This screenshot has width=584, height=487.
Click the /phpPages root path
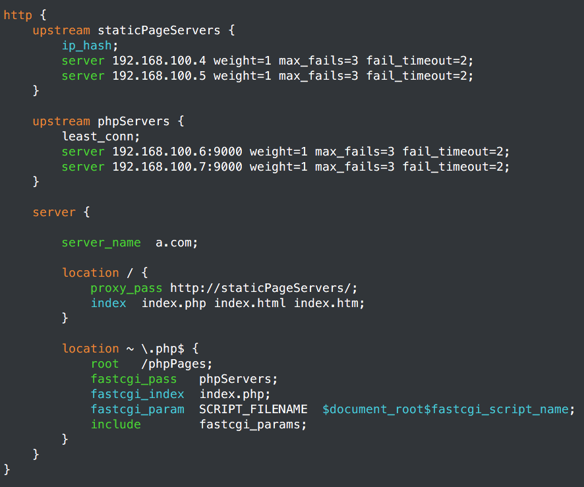coord(173,364)
